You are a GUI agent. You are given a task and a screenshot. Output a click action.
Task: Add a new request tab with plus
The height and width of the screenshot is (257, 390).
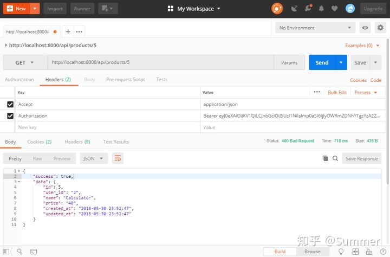click(68, 31)
